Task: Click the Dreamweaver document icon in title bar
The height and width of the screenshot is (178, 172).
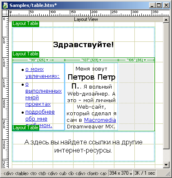Action: [x=5, y=6]
